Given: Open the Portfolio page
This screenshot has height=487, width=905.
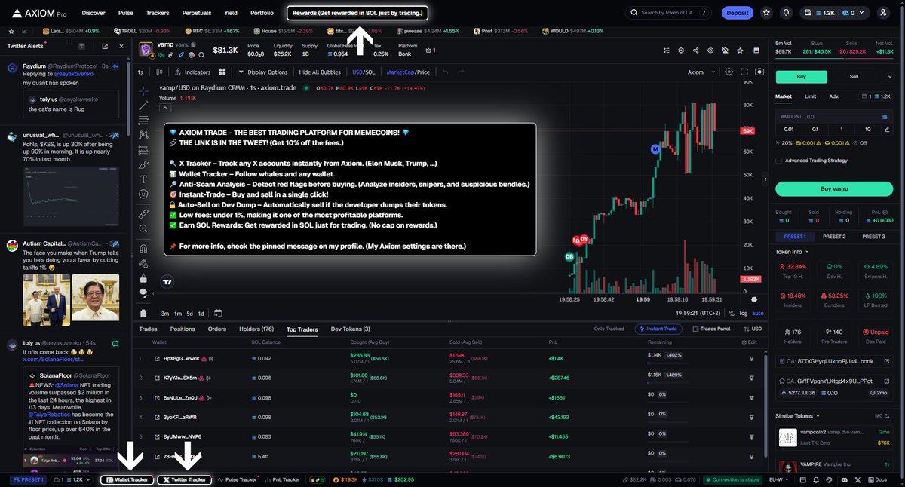Looking at the screenshot, I should 262,13.
